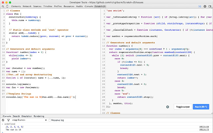Clear the console with the clear icon
Image resolution: width=213 pixels, height=133 pixels.
click(3, 120)
